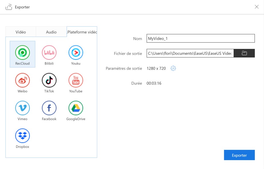Select the Youku platform icon
Screen dimensions: 264x169
point(76,53)
